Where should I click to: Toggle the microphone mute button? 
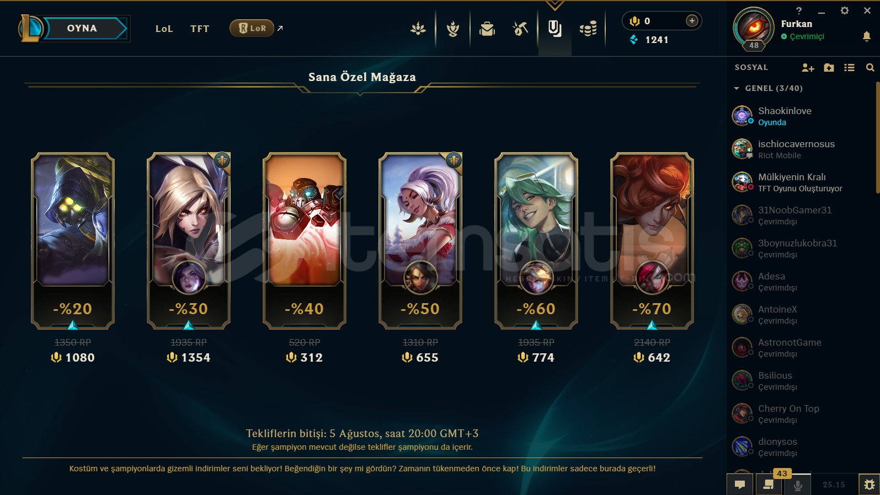pyautogui.click(x=797, y=485)
